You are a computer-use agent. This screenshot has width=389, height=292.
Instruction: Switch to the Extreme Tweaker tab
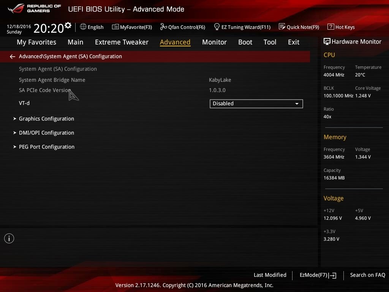(x=122, y=42)
